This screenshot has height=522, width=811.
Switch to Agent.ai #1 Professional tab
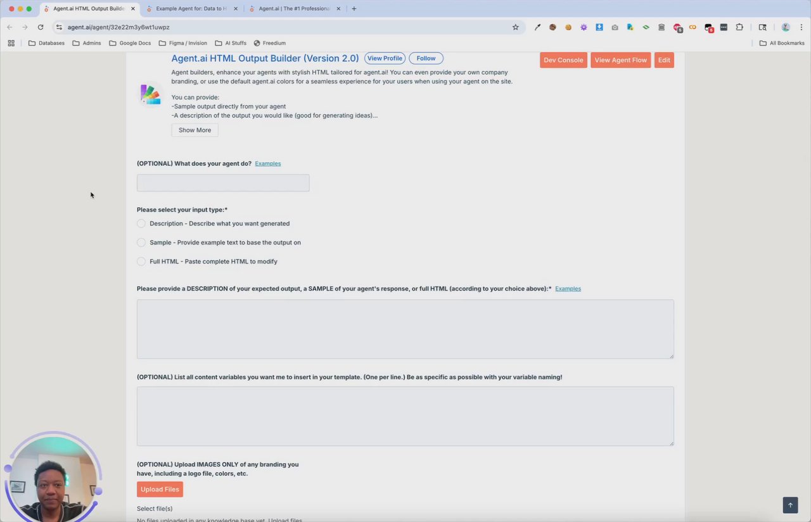pos(295,9)
